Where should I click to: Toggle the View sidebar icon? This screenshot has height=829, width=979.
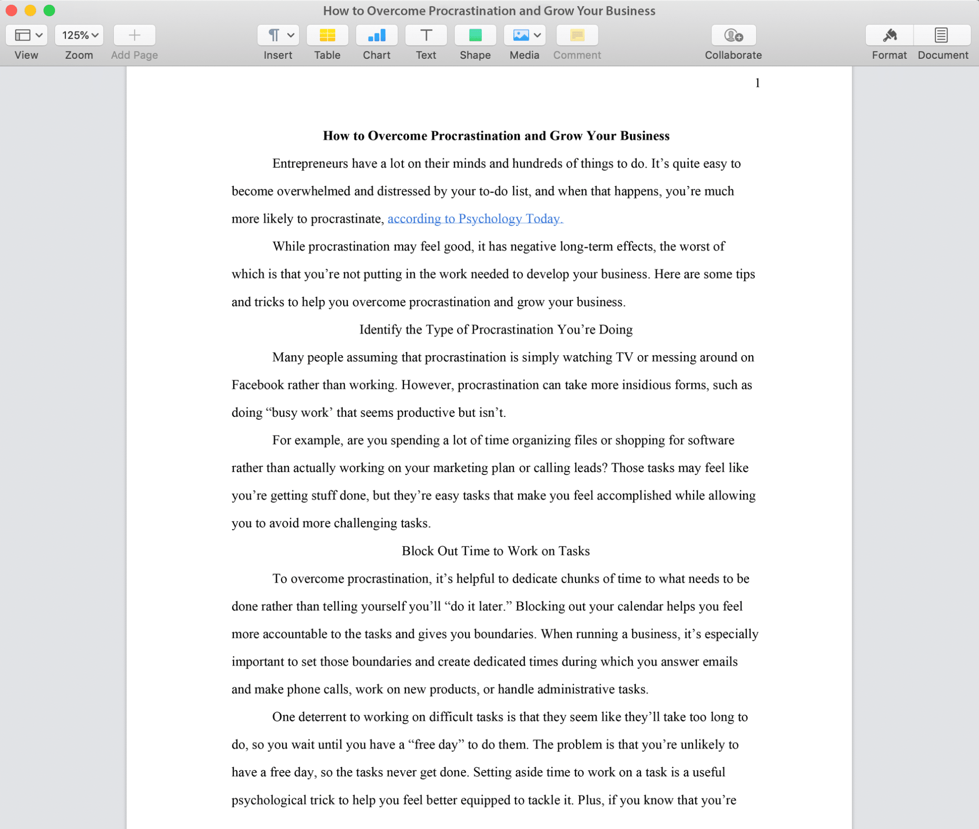tap(22, 35)
